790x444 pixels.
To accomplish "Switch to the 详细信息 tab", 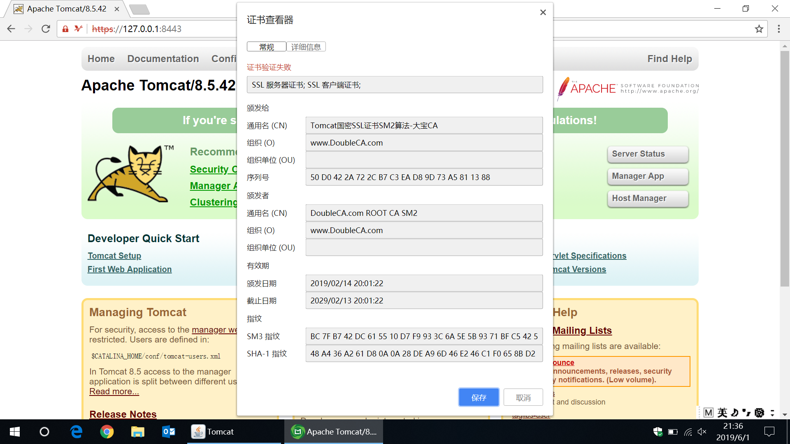I will coord(306,46).
